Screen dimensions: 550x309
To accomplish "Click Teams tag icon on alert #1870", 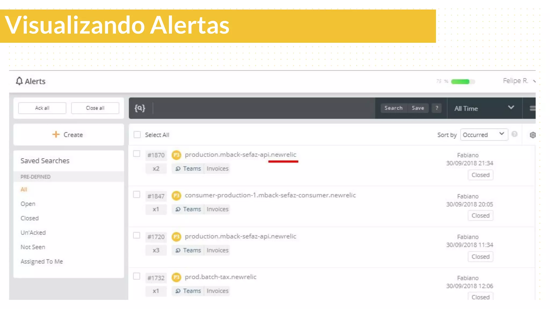I will tap(178, 169).
